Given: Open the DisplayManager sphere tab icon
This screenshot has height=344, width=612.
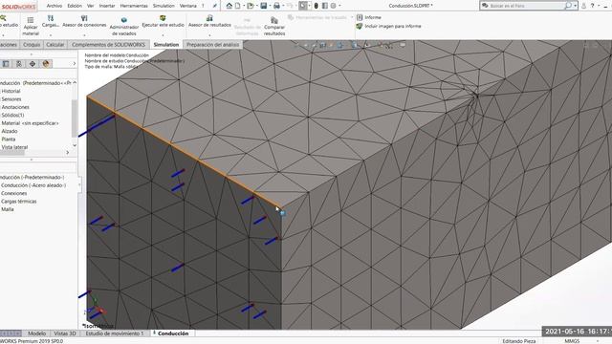Looking at the screenshot, I should click(x=46, y=64).
